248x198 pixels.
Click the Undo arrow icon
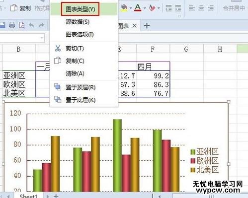(x=31, y=25)
